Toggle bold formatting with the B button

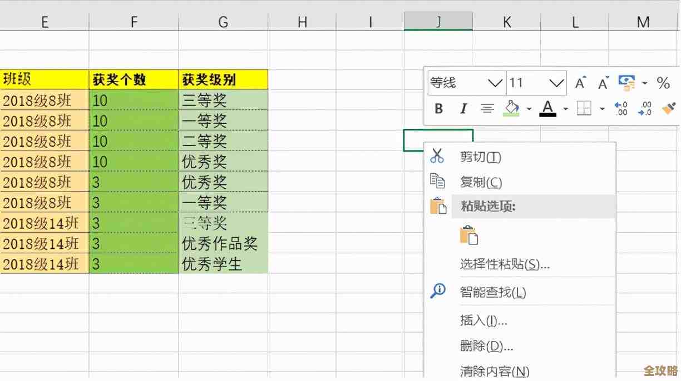pyautogui.click(x=438, y=108)
